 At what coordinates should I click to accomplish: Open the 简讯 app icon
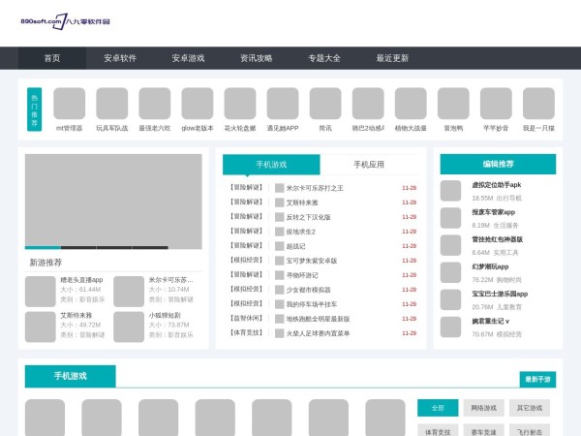coord(325,104)
